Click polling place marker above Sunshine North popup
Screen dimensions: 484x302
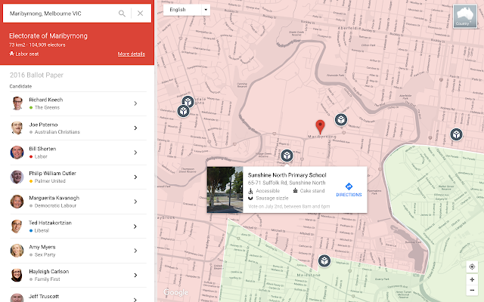(287, 156)
